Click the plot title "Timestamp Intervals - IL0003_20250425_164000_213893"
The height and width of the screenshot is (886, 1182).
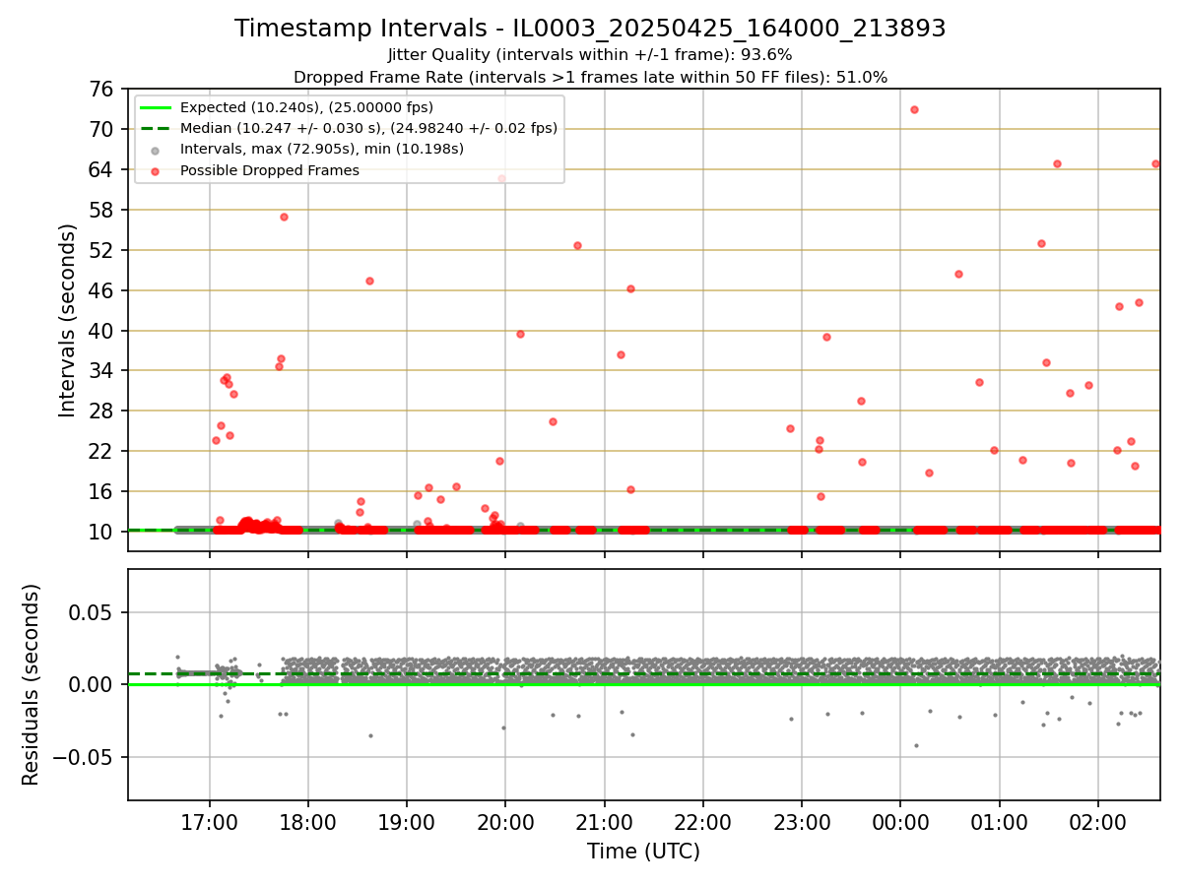[590, 29]
